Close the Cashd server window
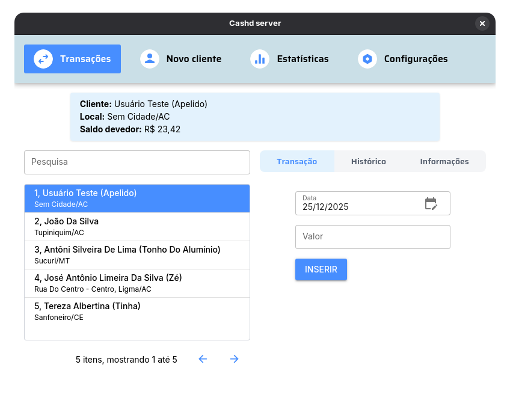The height and width of the screenshot is (412, 510). pyautogui.click(x=482, y=23)
